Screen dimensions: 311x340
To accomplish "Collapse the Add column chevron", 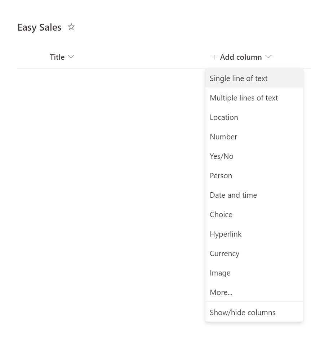I will pos(268,57).
